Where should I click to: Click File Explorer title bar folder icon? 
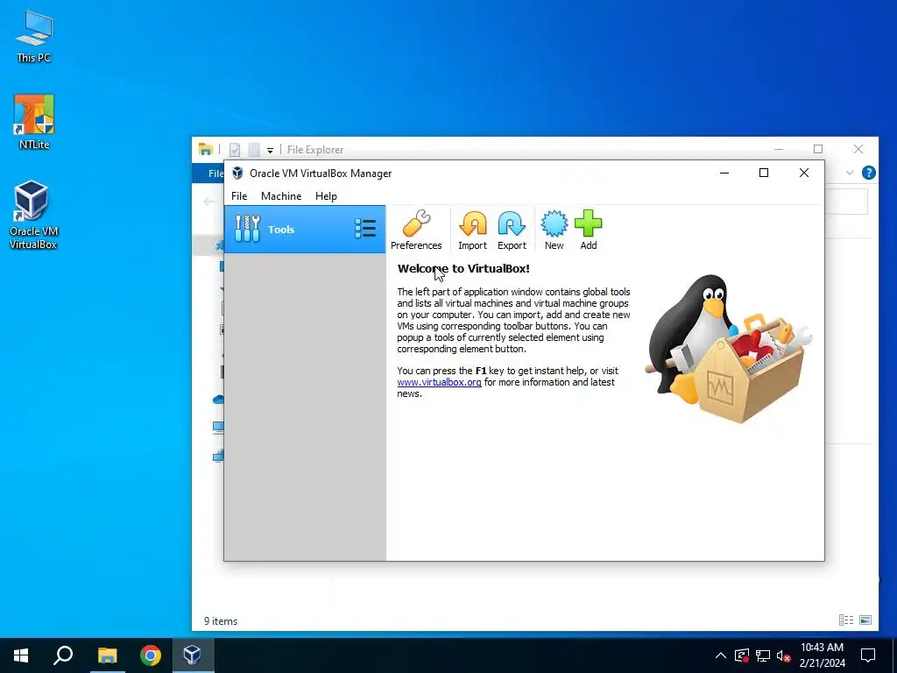[205, 149]
